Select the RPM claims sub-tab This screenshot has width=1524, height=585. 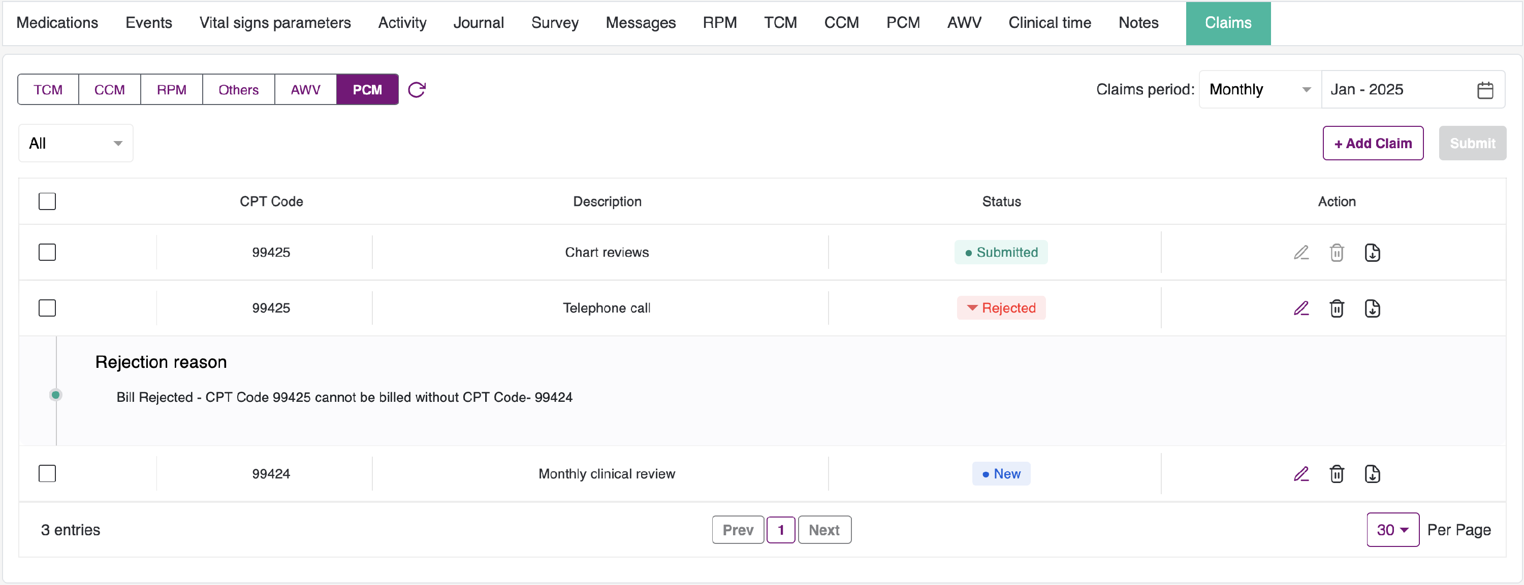171,90
